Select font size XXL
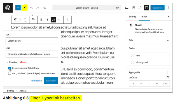 [165, 83]
